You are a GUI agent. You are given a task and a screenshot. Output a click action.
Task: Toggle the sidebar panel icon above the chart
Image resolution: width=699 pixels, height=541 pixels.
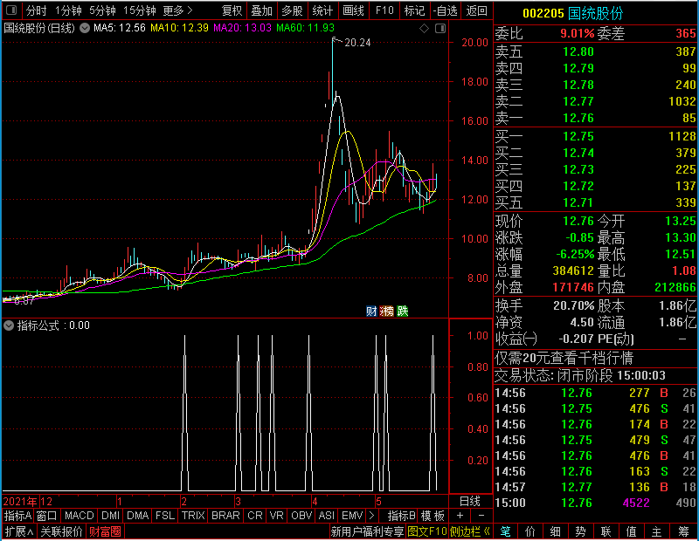click(440, 29)
